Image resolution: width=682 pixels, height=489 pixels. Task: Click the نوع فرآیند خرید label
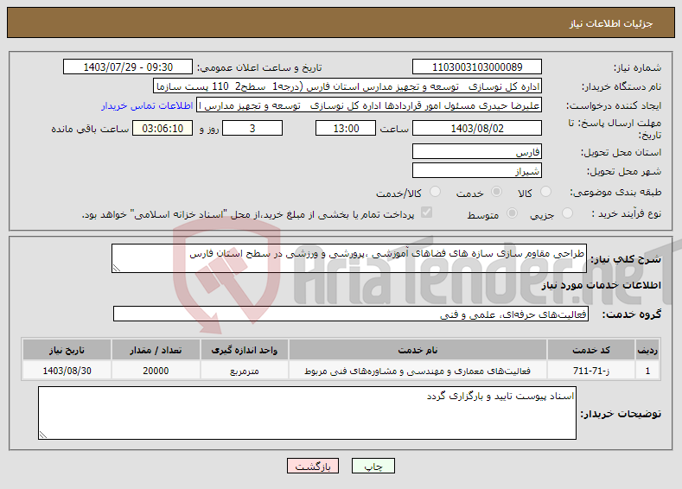click(627, 213)
